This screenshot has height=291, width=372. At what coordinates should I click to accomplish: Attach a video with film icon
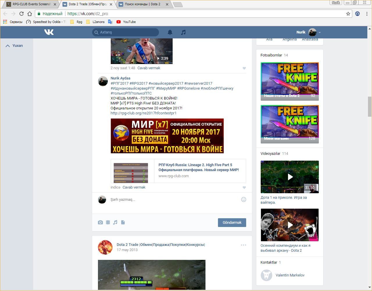click(x=108, y=222)
